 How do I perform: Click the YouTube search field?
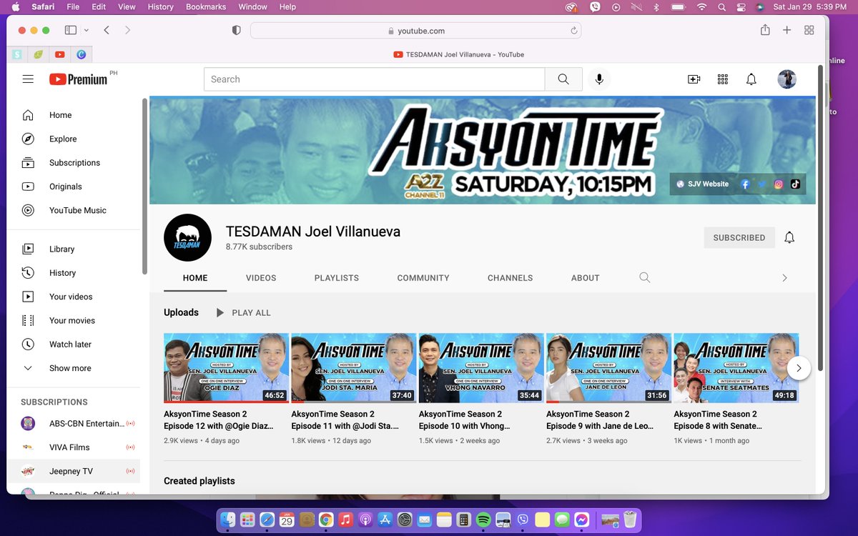pos(375,79)
